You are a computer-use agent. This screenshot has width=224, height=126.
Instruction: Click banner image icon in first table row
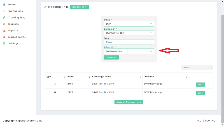pos(55,84)
